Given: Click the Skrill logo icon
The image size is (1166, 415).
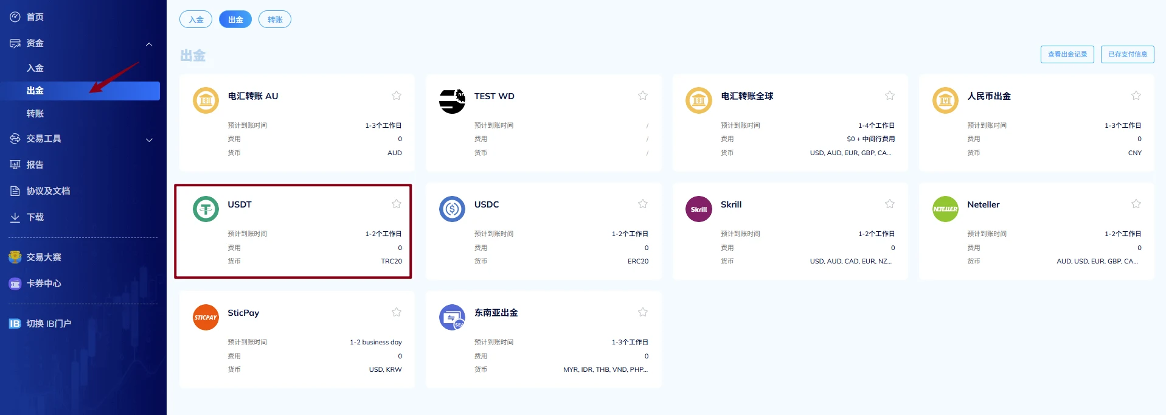Looking at the screenshot, I should [x=698, y=209].
